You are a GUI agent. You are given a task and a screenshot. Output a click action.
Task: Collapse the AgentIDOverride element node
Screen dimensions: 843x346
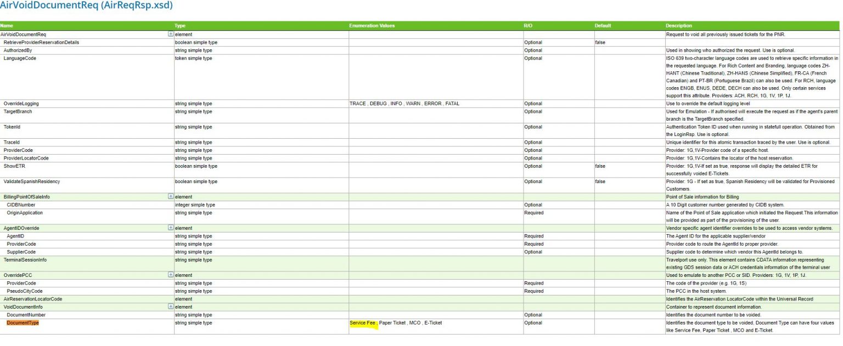pyautogui.click(x=170, y=228)
